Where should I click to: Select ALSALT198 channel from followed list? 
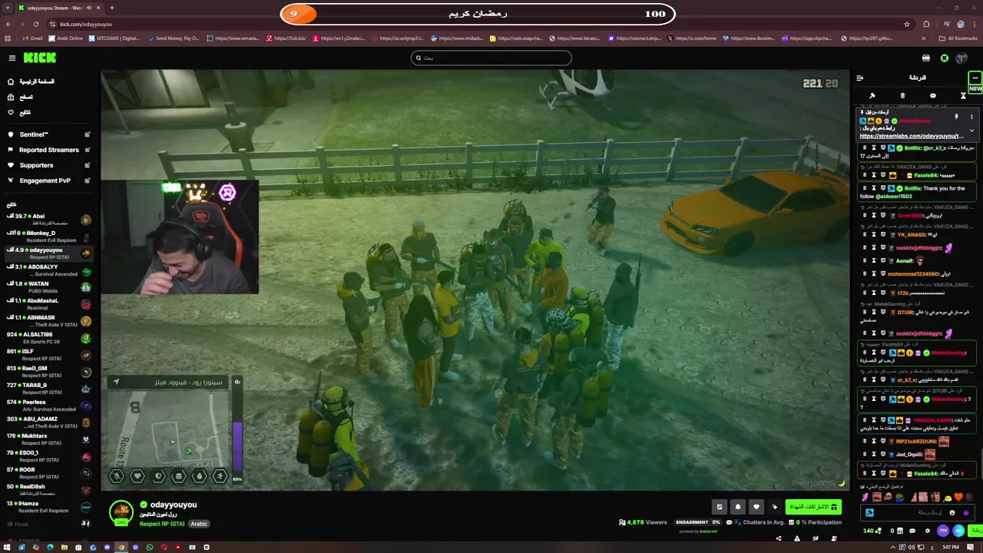tap(49, 338)
